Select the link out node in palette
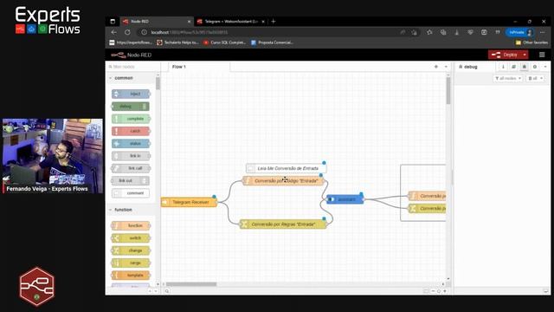 [x=130, y=181]
